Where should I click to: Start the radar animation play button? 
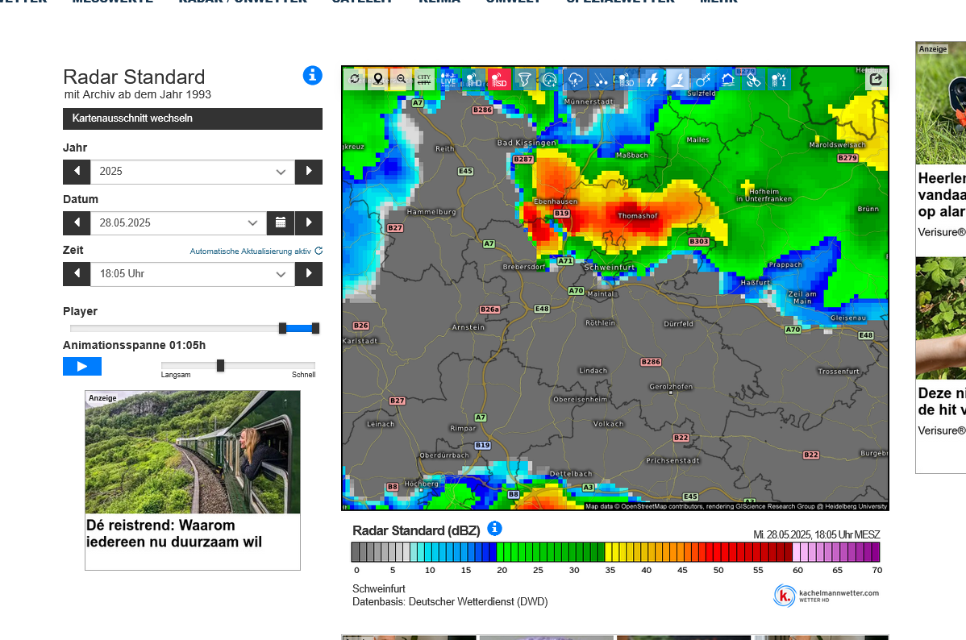point(82,366)
